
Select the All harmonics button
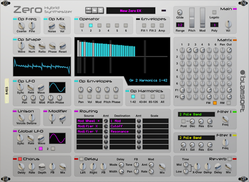[x=163, y=96]
